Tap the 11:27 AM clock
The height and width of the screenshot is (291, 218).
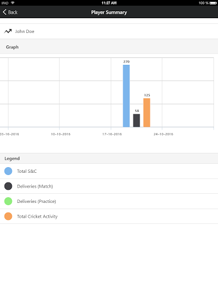tap(109, 3)
